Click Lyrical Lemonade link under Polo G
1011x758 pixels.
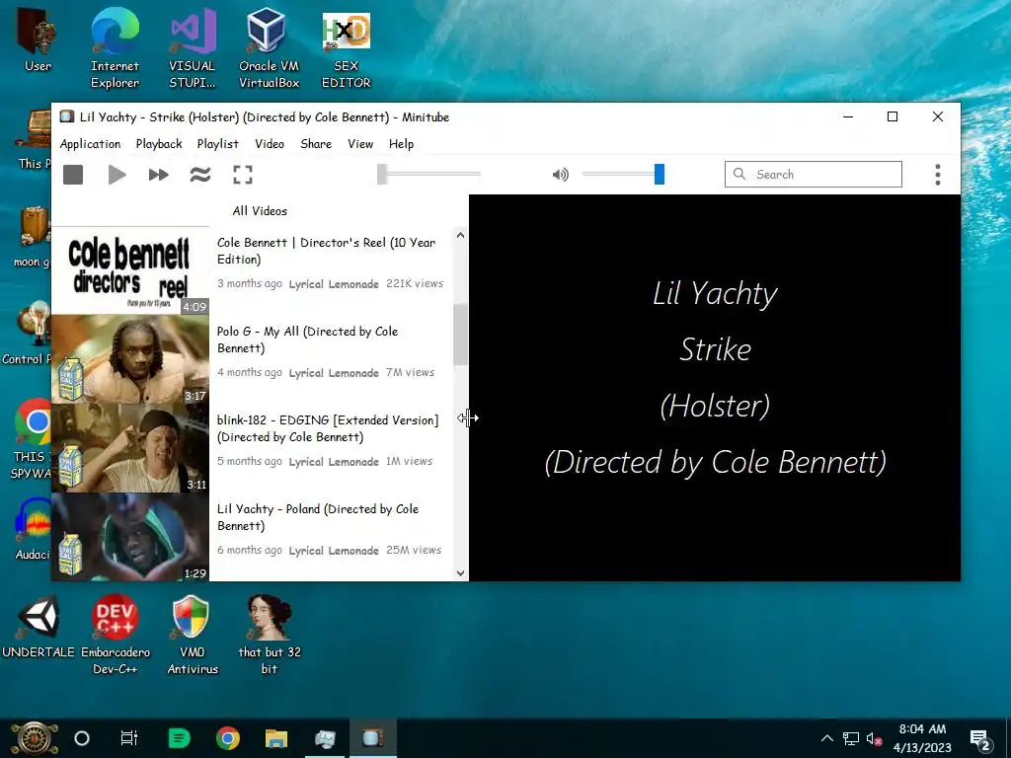[x=334, y=373]
